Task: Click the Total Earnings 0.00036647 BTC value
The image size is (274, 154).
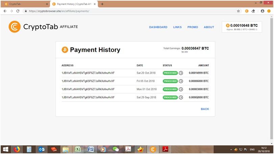Action: point(195,48)
